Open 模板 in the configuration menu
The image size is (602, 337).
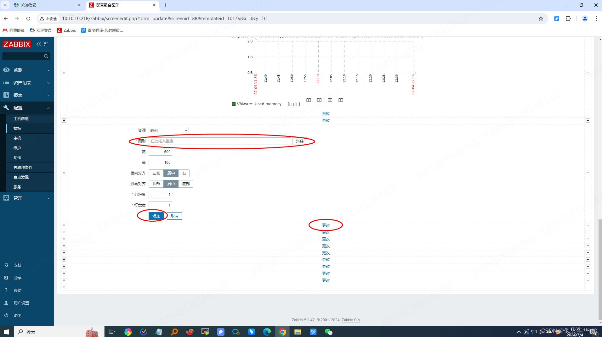click(x=17, y=129)
